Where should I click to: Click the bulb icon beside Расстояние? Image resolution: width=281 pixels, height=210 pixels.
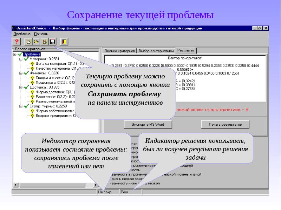32,97
